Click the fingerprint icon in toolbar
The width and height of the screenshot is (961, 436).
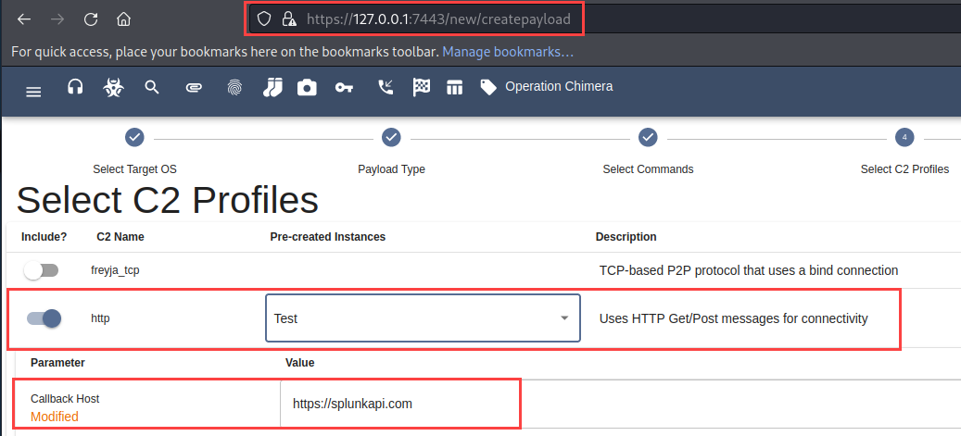click(x=234, y=87)
